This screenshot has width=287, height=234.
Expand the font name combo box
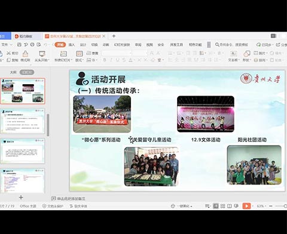117,53
